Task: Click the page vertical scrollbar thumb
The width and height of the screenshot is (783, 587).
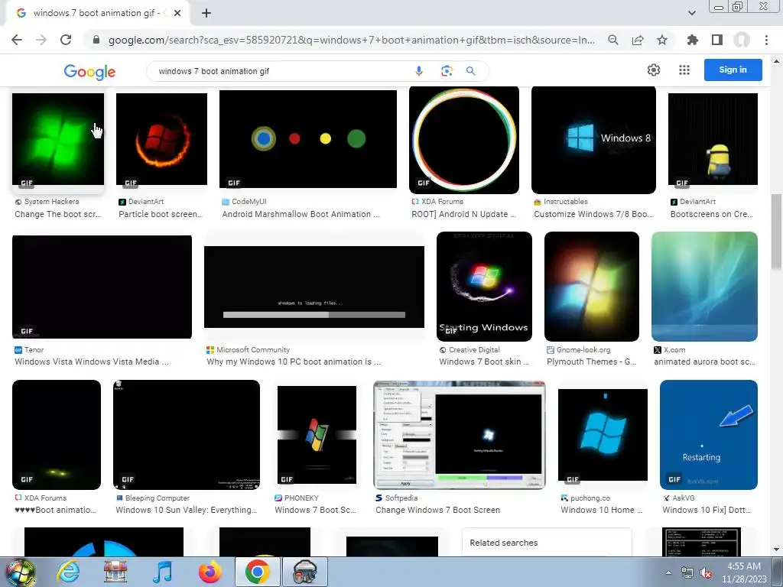Action: tap(776, 232)
